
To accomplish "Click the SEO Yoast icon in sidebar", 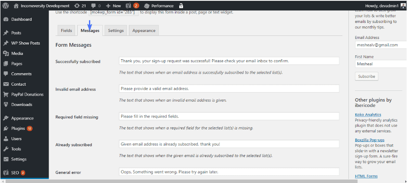I will click(6, 173).
